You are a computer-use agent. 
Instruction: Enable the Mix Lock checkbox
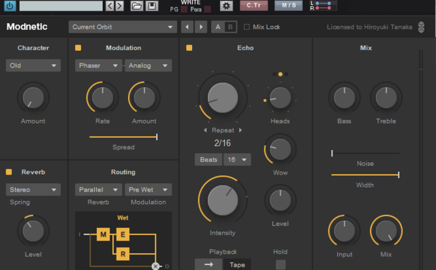(247, 27)
